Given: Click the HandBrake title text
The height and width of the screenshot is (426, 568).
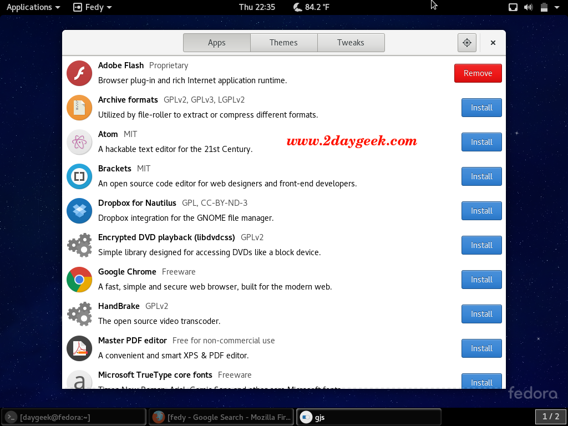Looking at the screenshot, I should tap(119, 306).
